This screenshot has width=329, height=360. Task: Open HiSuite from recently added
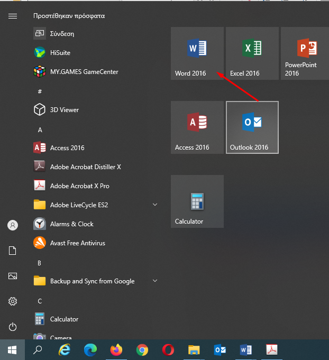click(x=95, y=52)
